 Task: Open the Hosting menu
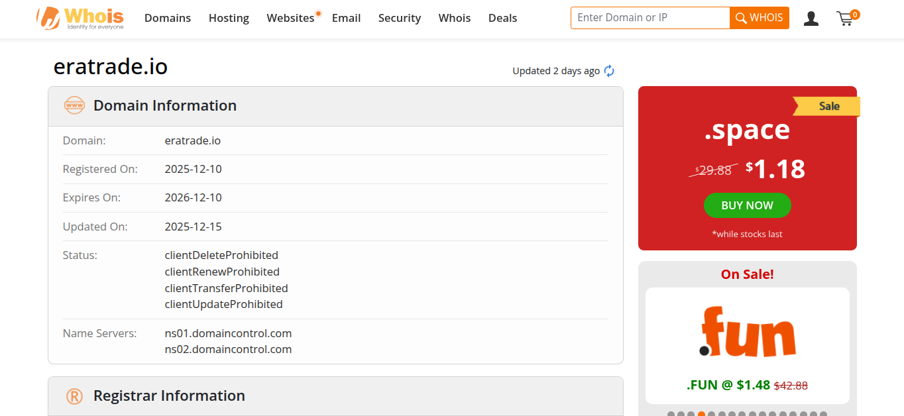(x=229, y=18)
